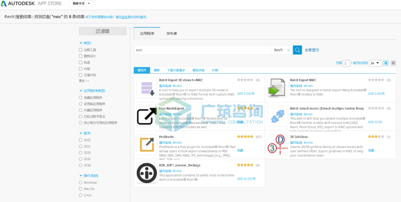
Task: Select the Mac OS operating system option
Action: click(x=81, y=189)
